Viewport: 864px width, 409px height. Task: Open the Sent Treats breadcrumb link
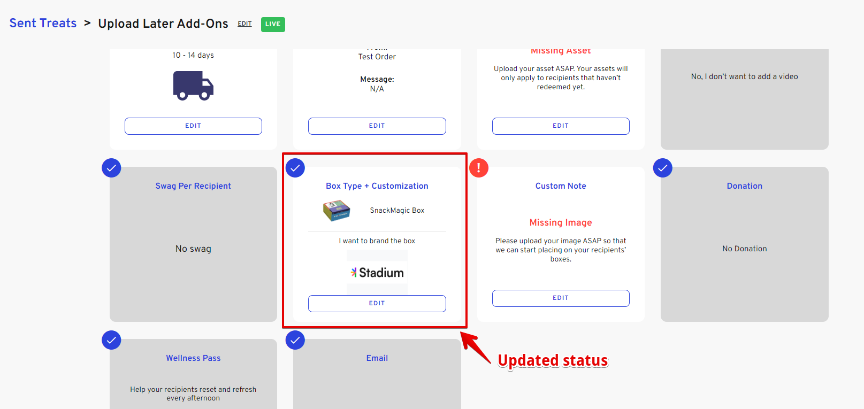click(43, 24)
